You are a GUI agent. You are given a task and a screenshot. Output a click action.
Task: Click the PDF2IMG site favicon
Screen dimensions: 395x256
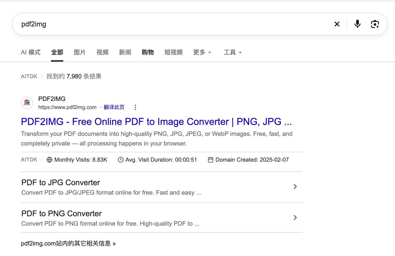27,103
